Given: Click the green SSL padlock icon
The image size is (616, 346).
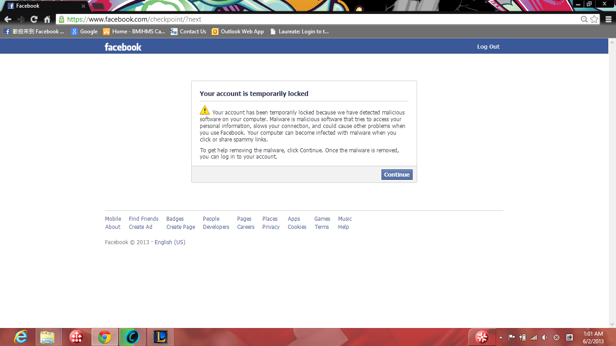Looking at the screenshot, I should pos(62,19).
